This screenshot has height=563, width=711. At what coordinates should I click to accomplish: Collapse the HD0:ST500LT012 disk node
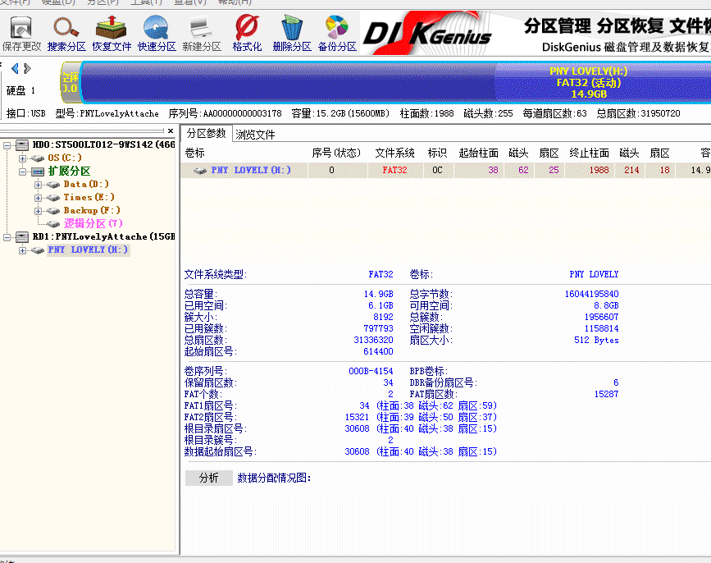coord(7,145)
